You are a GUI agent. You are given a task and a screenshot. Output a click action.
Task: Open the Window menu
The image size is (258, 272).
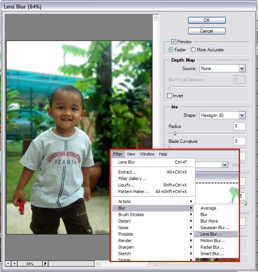point(147,154)
